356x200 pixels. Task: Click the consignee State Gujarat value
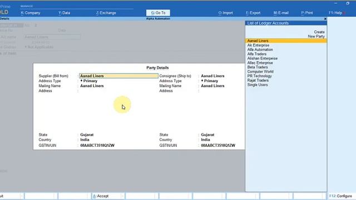pyautogui.click(x=207, y=134)
